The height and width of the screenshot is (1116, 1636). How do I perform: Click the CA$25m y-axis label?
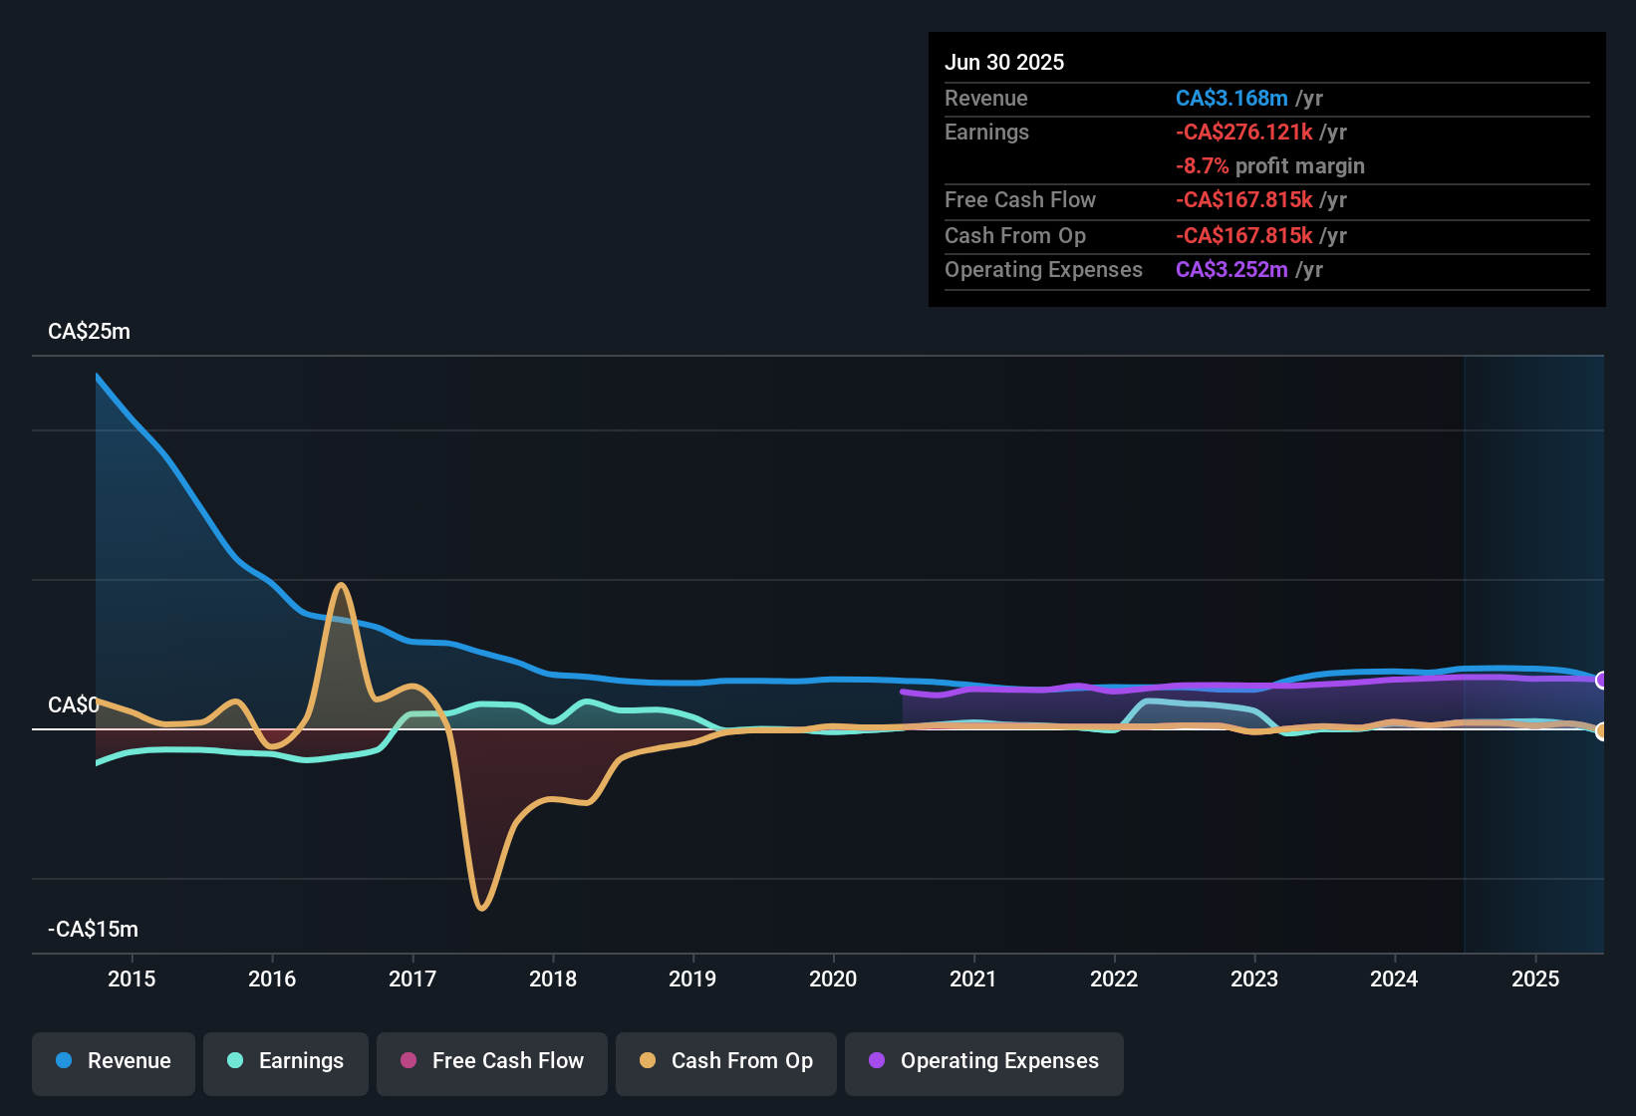[89, 332]
